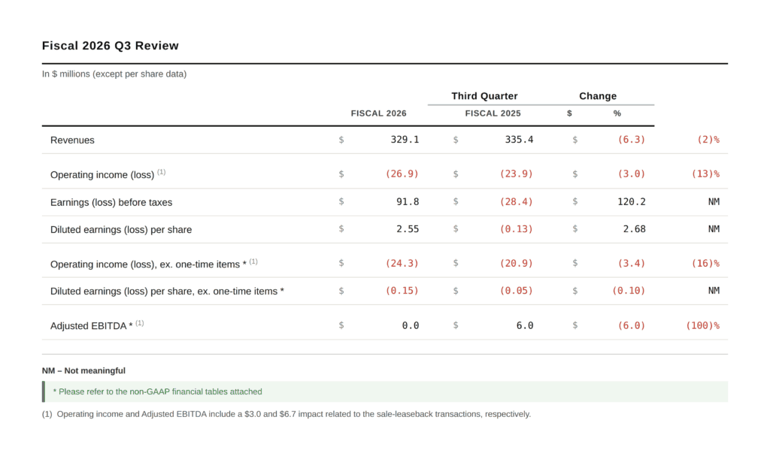The image size is (770, 456).
Task: Click the sale-leaseback transactions footnote text
Action: coord(293,414)
